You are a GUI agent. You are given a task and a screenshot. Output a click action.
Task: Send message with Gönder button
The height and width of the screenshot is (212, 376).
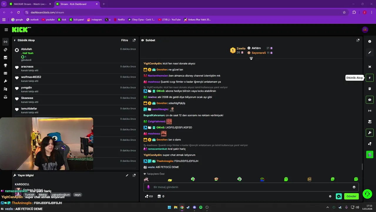[351, 196]
